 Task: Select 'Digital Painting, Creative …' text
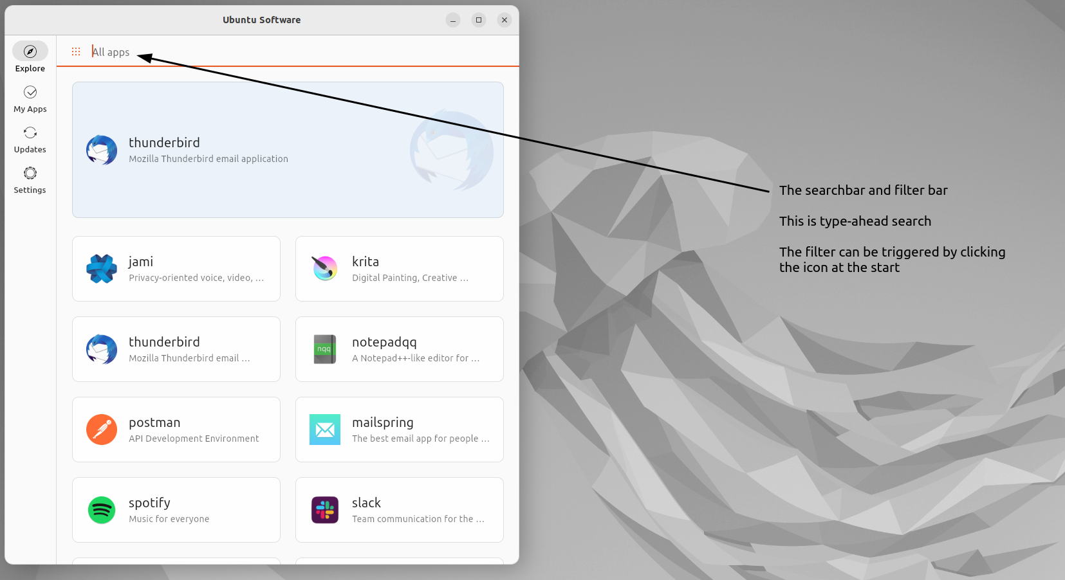coord(410,278)
